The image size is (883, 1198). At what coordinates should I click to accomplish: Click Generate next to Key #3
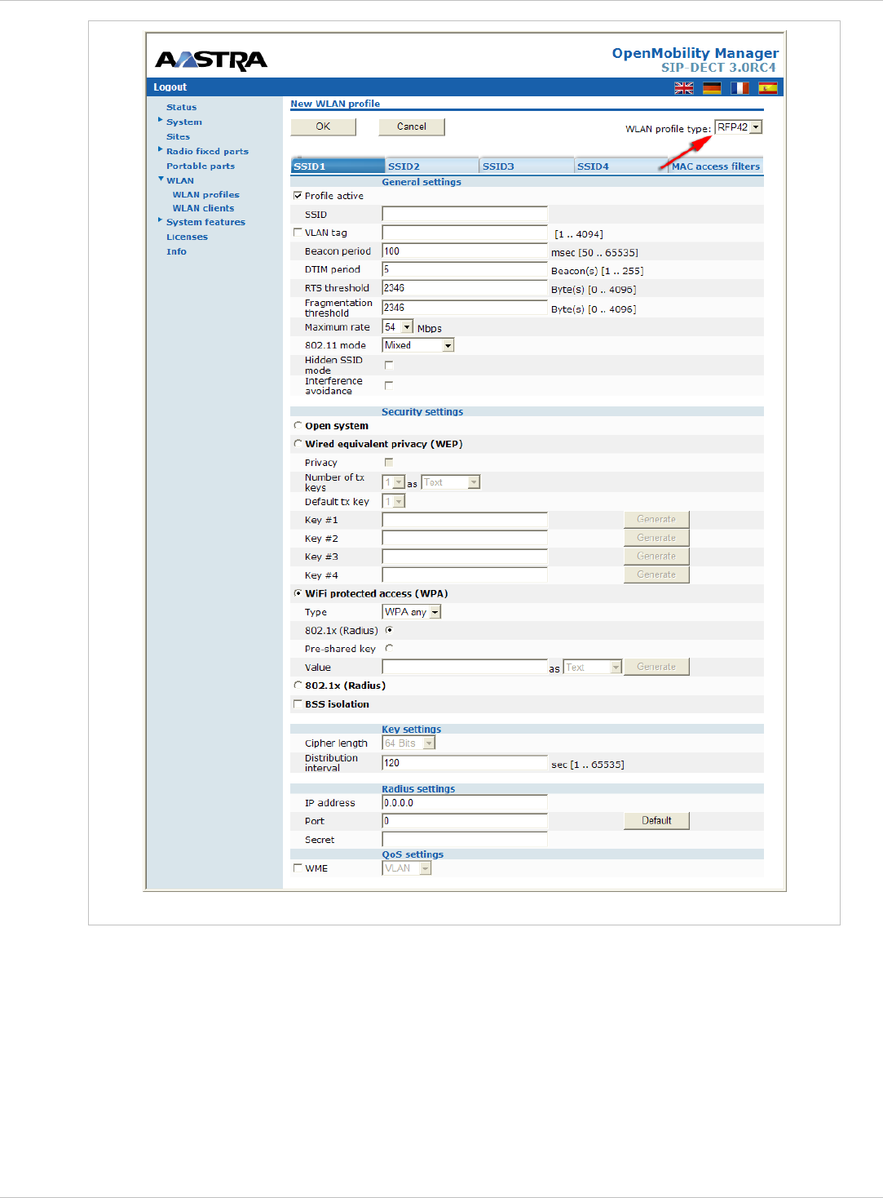pos(656,557)
